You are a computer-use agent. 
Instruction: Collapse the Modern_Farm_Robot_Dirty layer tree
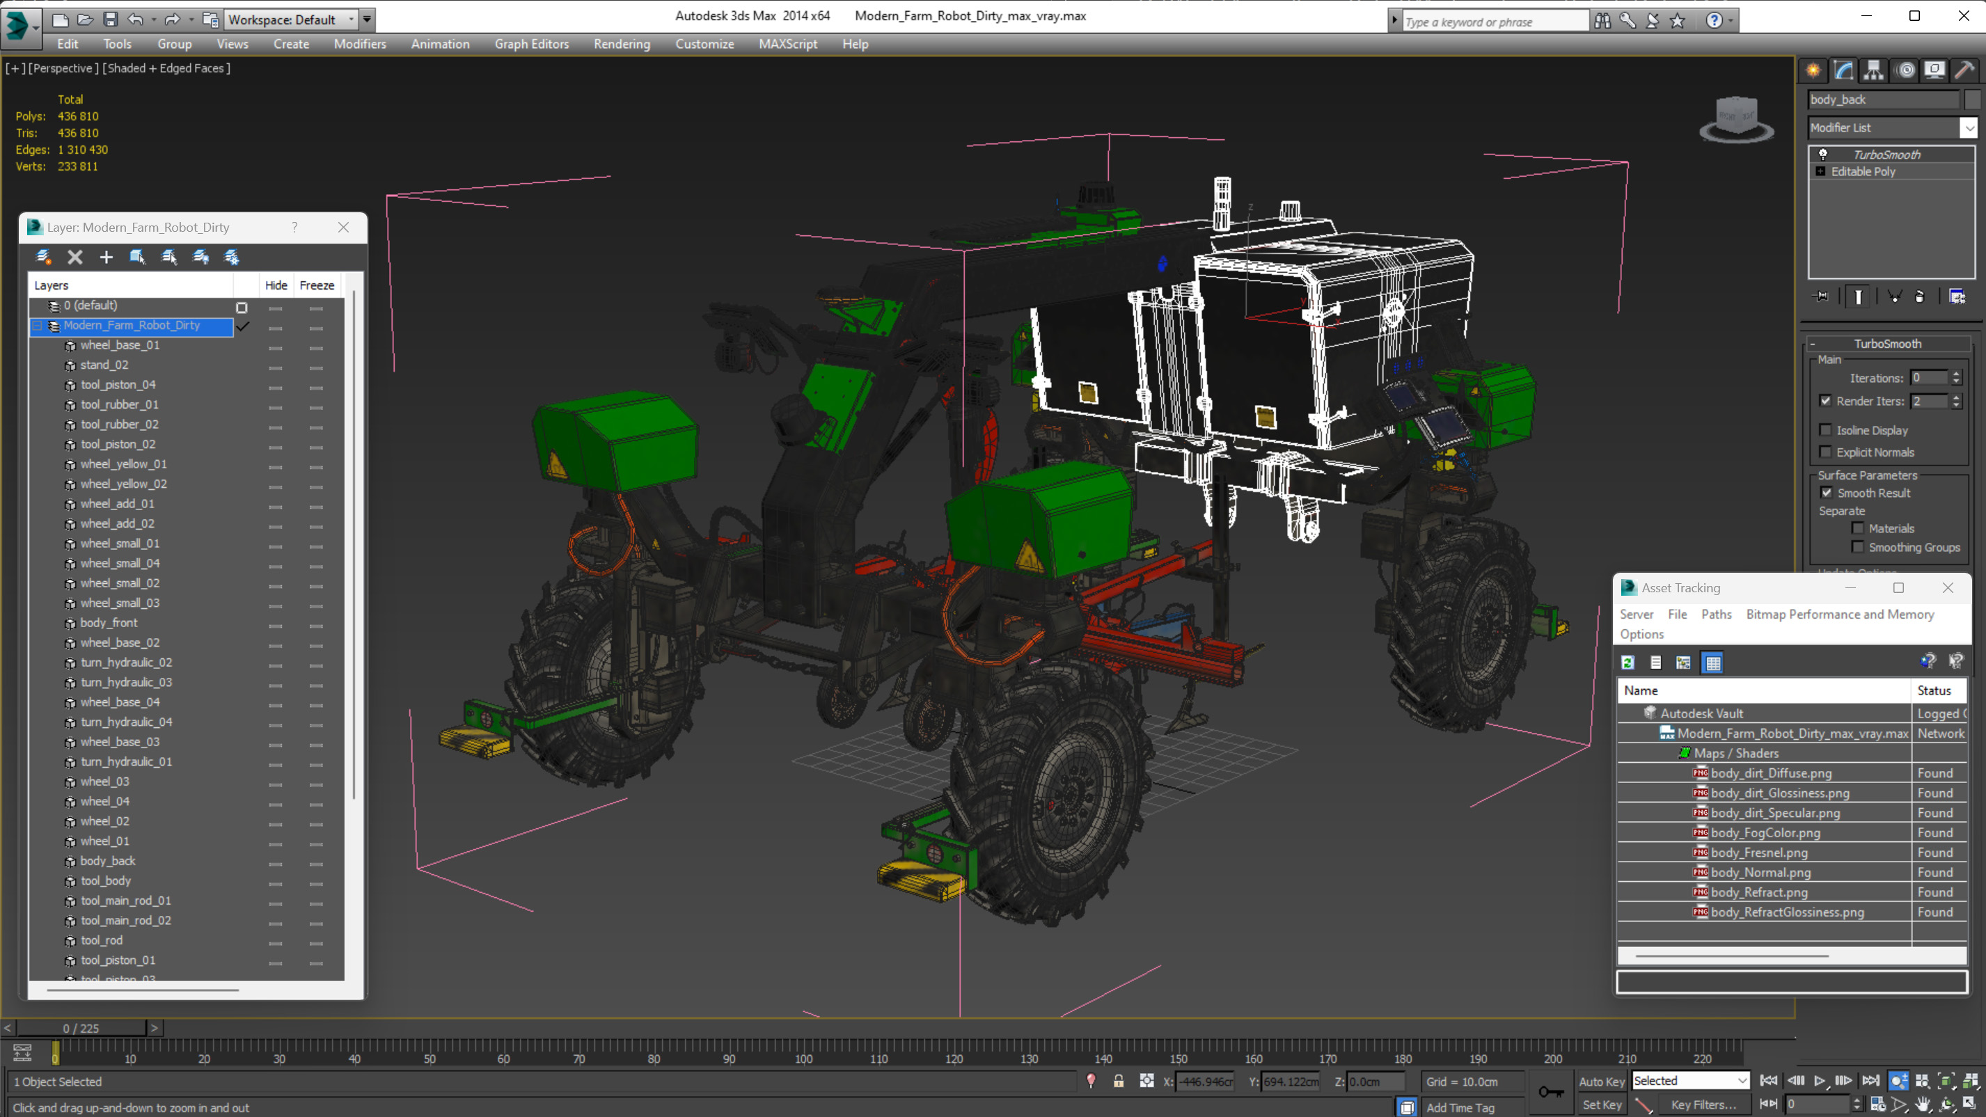click(37, 326)
